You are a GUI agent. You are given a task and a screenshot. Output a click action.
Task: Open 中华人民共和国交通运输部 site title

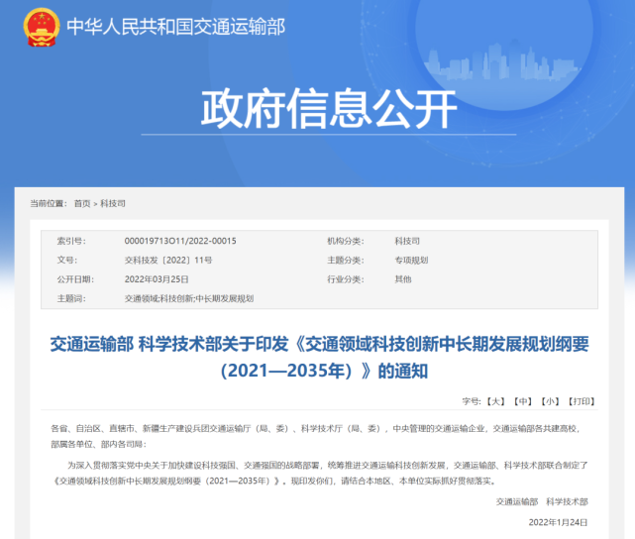[x=175, y=27]
